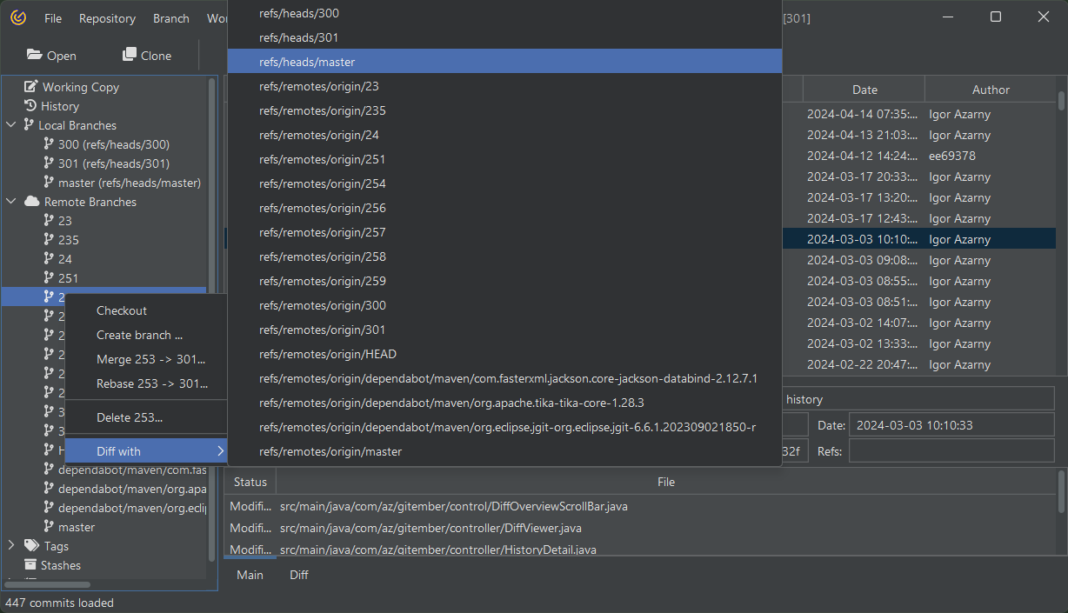This screenshot has width=1068, height=613.
Task: Click the Gitember app logo icon
Action: [x=18, y=18]
